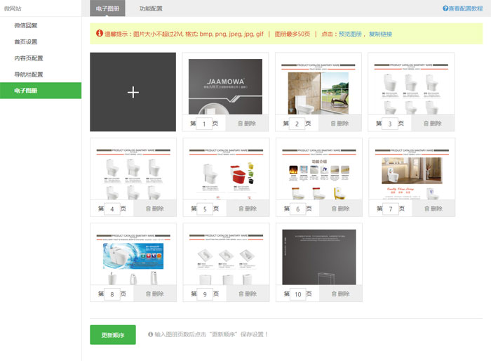The width and height of the screenshot is (491, 361).
Task: Click the 预览图册 link
Action: pos(350,34)
